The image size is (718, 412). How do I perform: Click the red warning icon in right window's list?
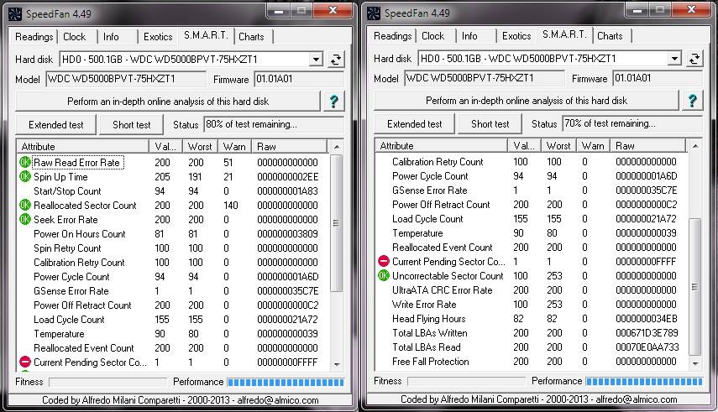[x=383, y=262]
